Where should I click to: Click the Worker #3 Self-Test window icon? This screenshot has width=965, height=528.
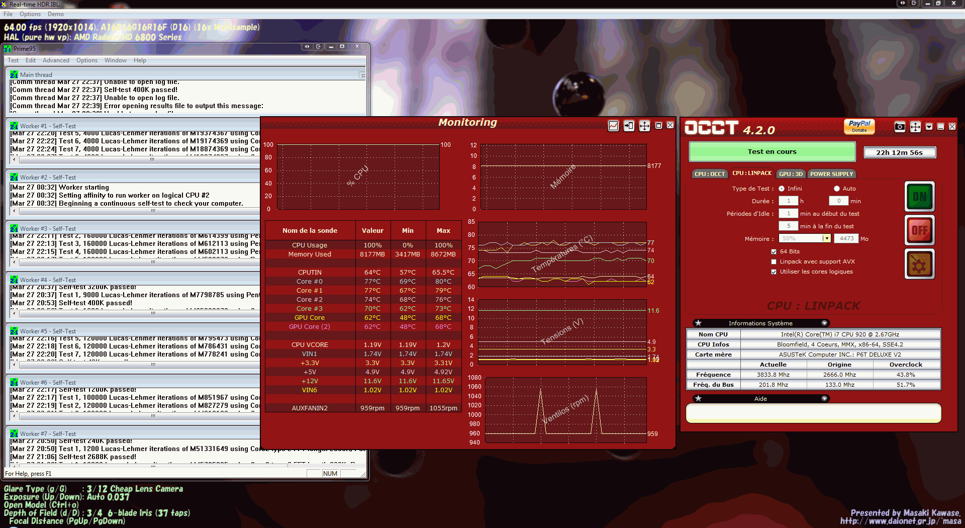pyautogui.click(x=14, y=228)
